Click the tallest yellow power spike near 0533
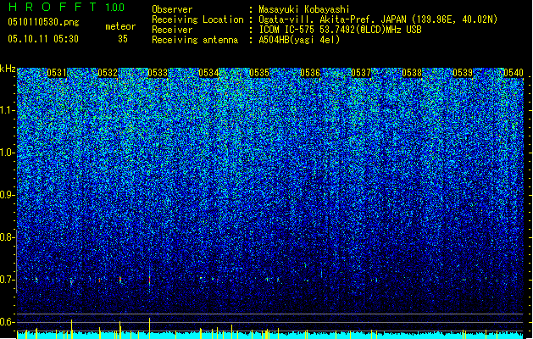The width and height of the screenshot is (533, 339). coord(150,328)
